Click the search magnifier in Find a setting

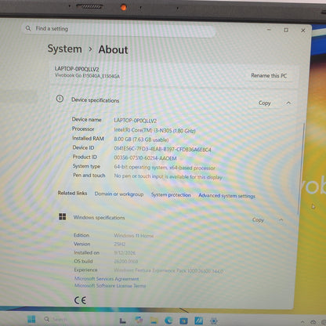(28, 28)
